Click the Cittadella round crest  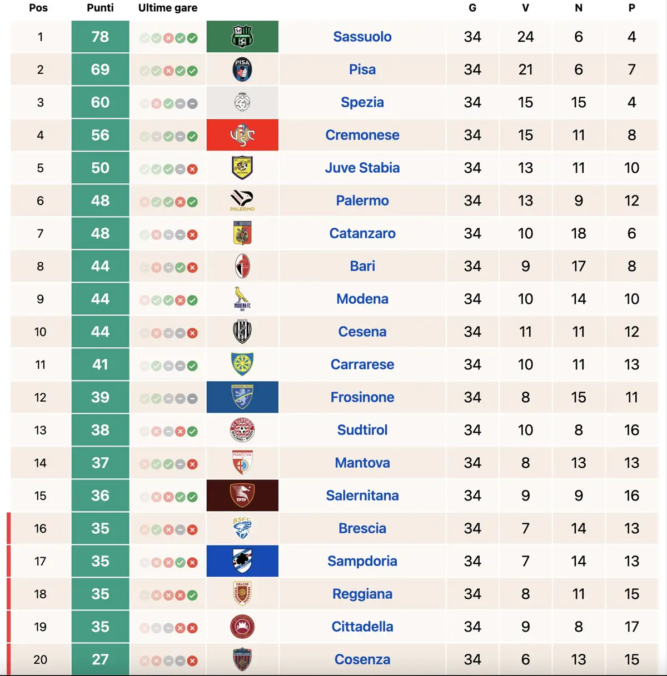(x=242, y=627)
